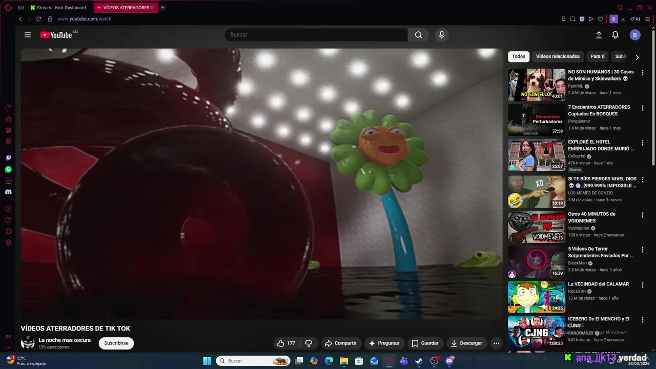Select the Todos filter chip
Viewport: 656px width, 369px height.
(x=519, y=56)
